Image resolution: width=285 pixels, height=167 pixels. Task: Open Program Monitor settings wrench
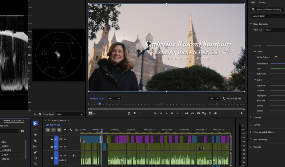tap(224, 98)
